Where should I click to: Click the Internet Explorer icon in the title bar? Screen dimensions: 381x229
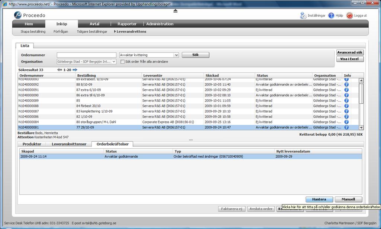coord(5,4)
